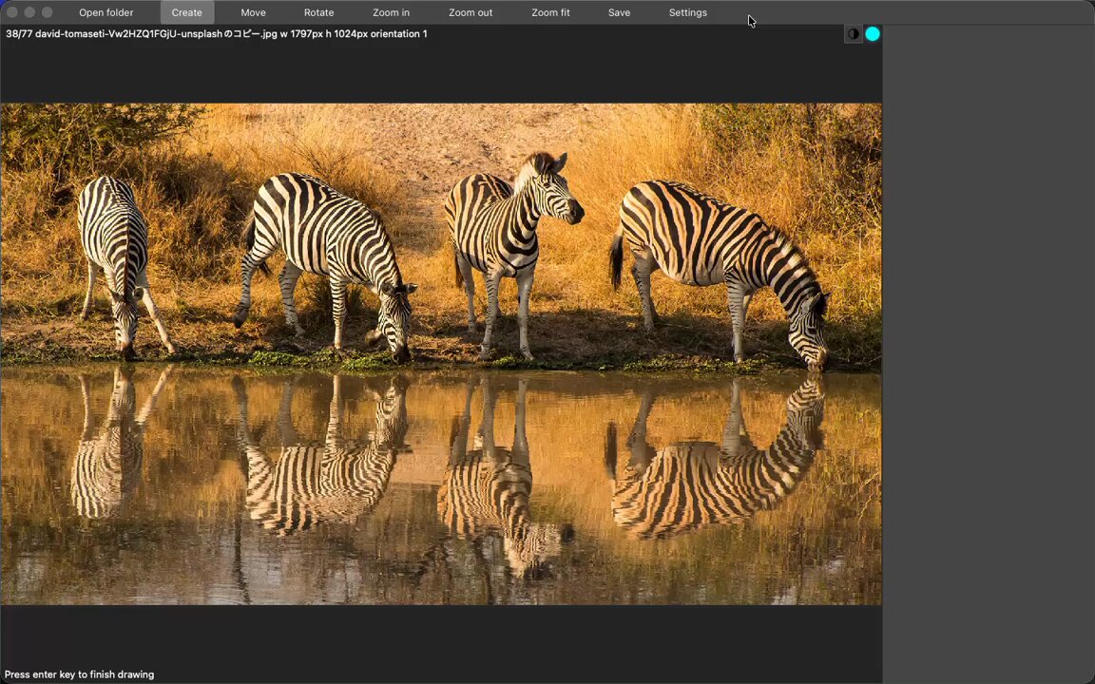This screenshot has height=684, width=1095.
Task: Maximize the window using title bar button
Action: (47, 12)
